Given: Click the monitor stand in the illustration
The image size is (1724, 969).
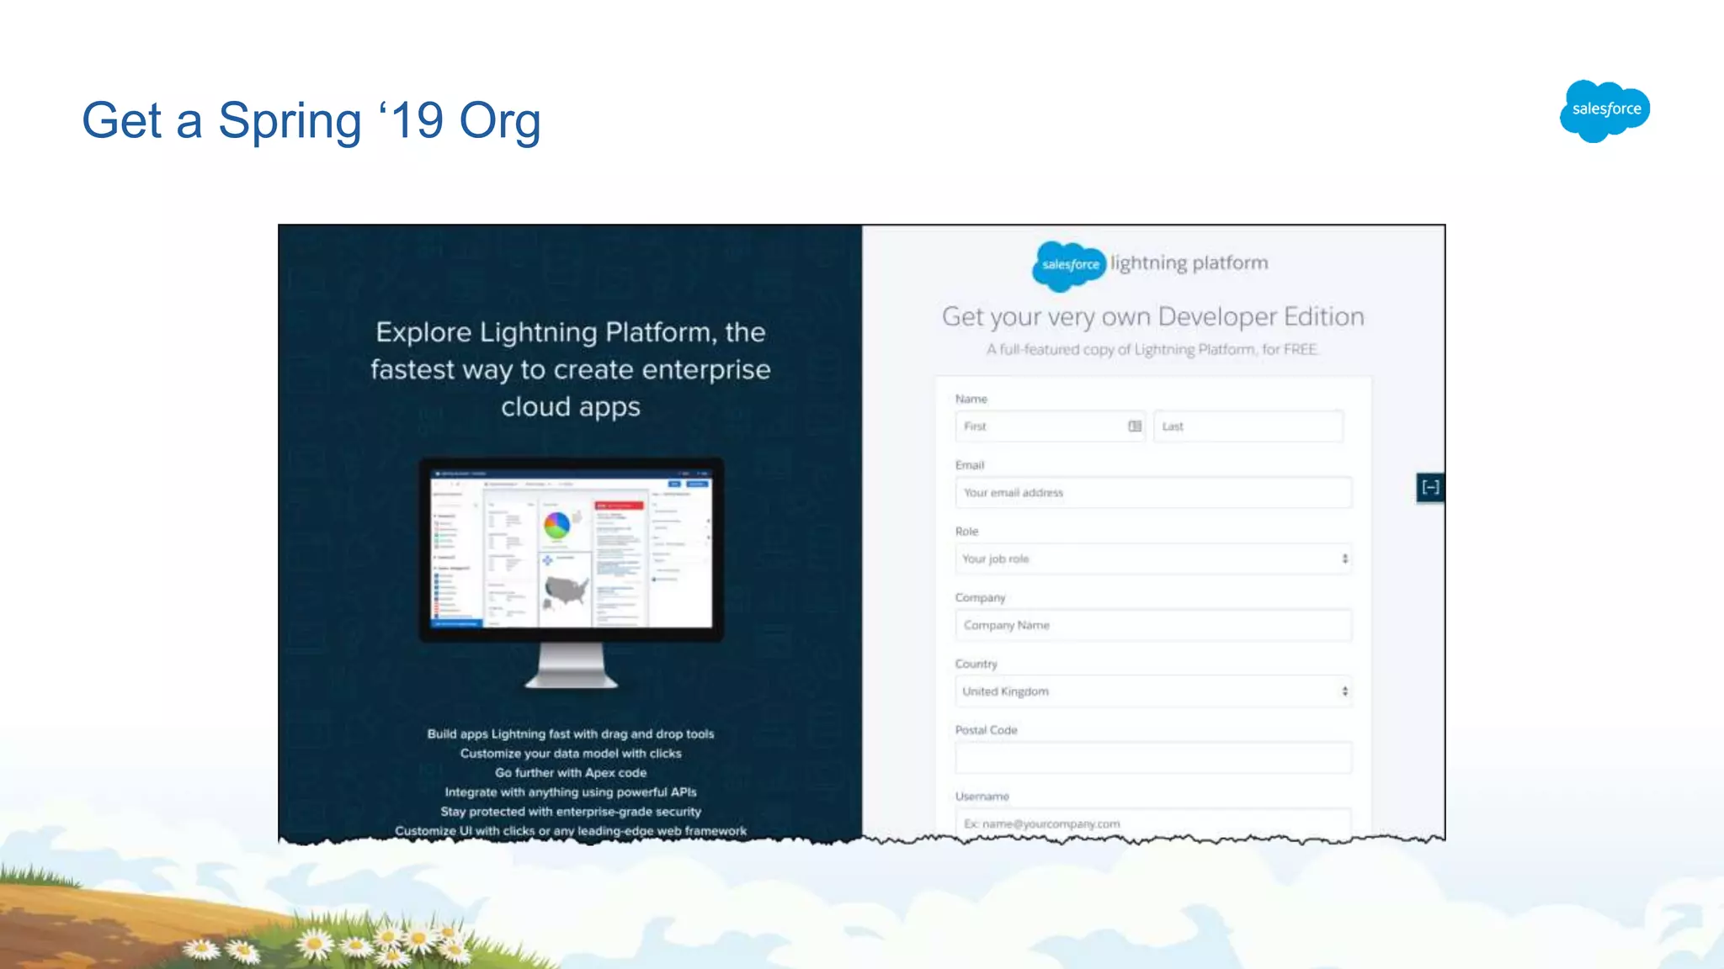Looking at the screenshot, I should 572,665.
